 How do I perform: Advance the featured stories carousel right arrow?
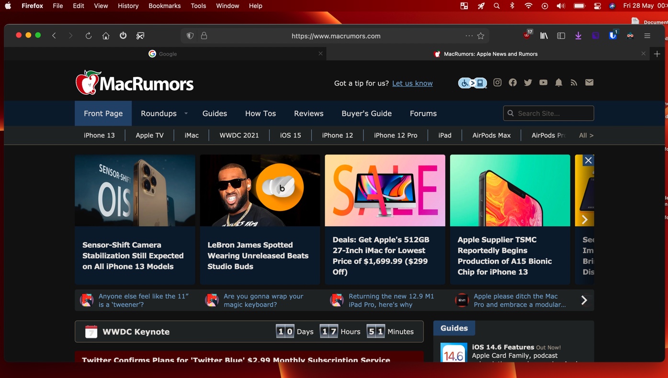coord(584,220)
